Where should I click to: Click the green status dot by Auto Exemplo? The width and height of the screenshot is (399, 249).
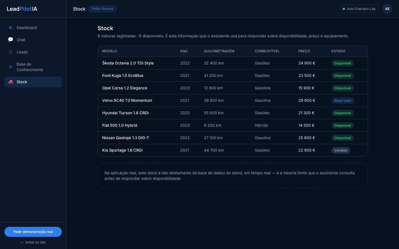pos(344,9)
